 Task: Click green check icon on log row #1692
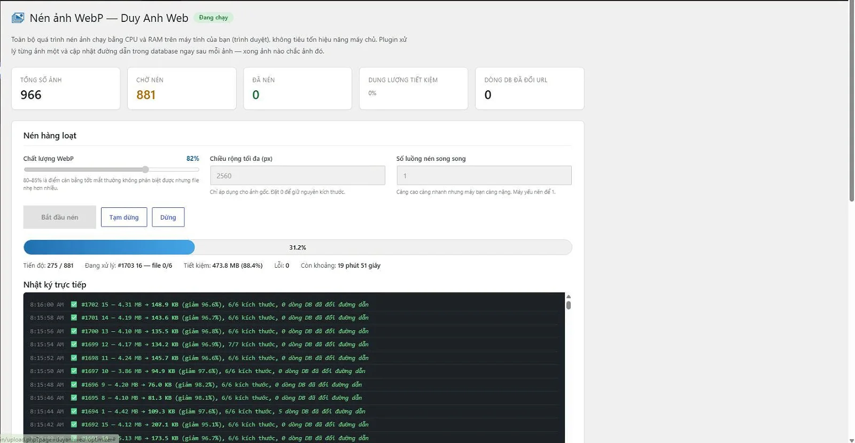coord(74,425)
